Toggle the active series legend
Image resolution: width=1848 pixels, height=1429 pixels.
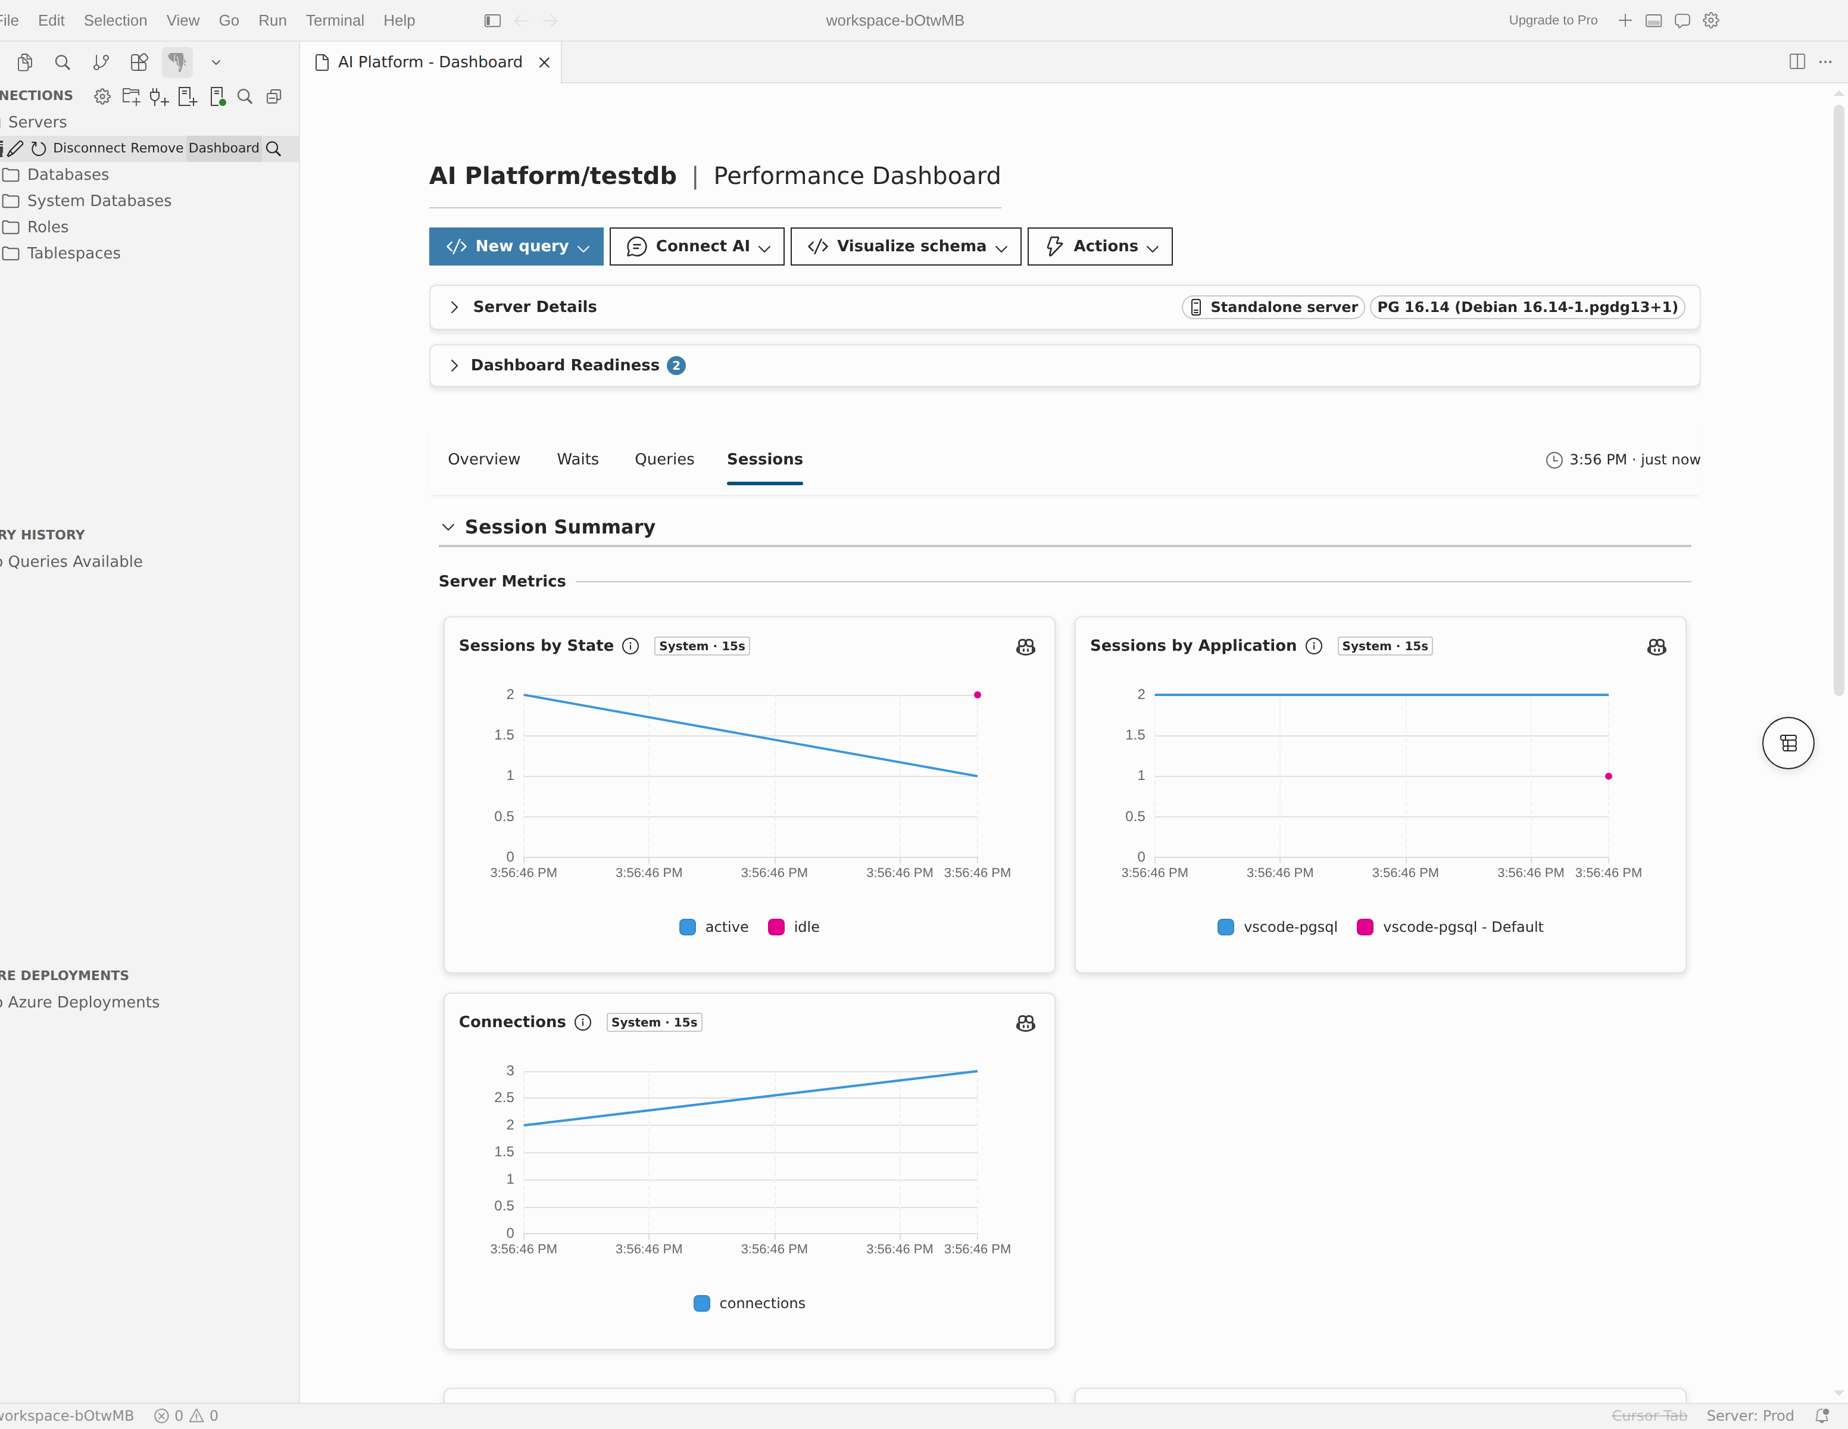(x=713, y=926)
